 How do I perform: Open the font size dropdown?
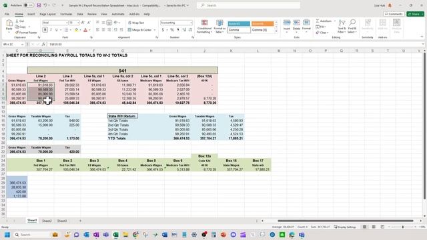click(x=78, y=23)
